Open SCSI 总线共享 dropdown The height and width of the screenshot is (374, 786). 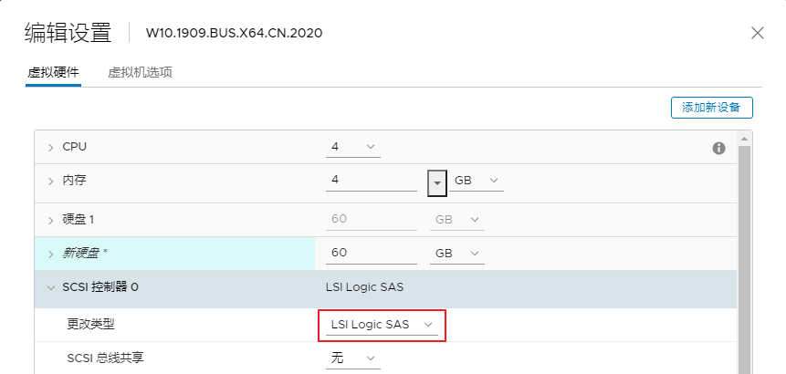coord(353,358)
